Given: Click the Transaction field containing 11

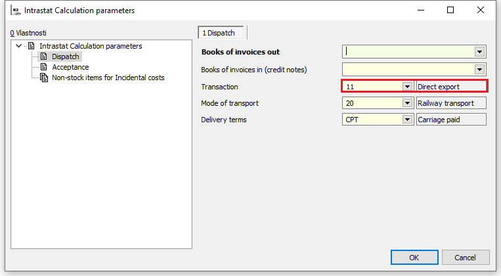Looking at the screenshot, I should click(372, 87).
